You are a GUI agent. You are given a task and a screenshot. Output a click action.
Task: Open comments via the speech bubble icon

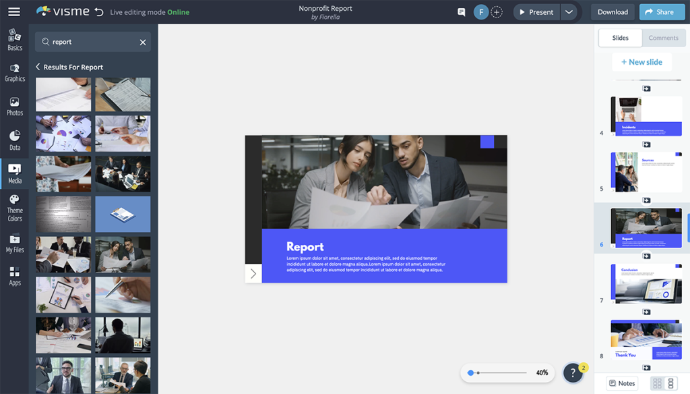coord(461,11)
